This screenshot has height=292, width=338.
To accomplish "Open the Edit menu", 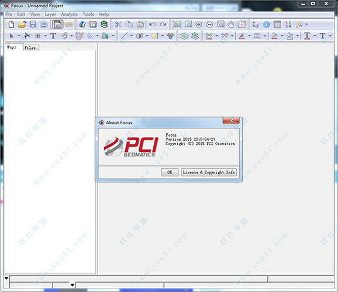I will pos(21,14).
